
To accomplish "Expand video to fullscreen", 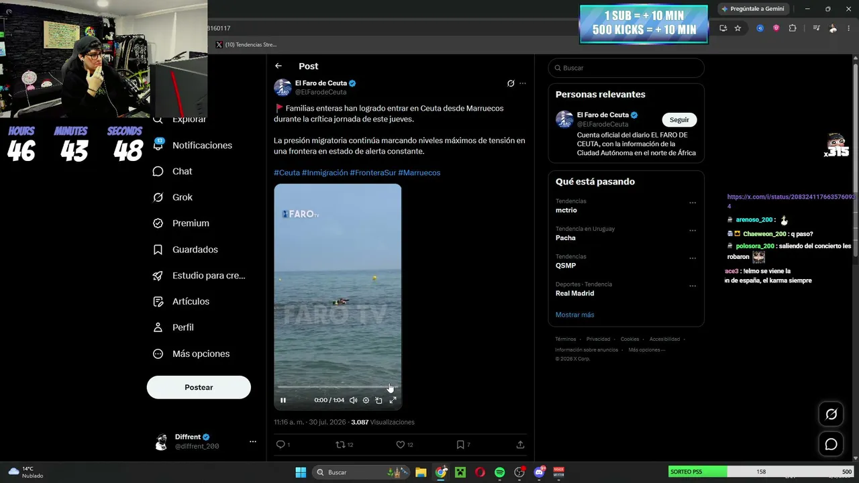I will 393,400.
